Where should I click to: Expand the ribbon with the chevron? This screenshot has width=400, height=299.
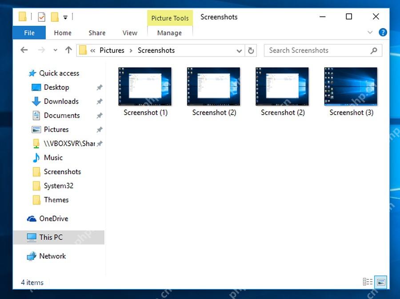(x=370, y=32)
